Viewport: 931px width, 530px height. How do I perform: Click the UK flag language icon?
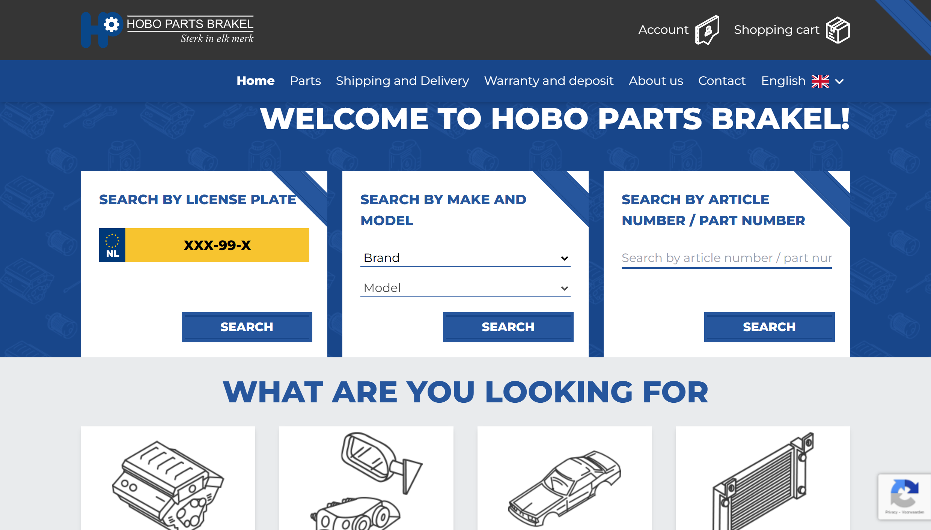point(820,81)
